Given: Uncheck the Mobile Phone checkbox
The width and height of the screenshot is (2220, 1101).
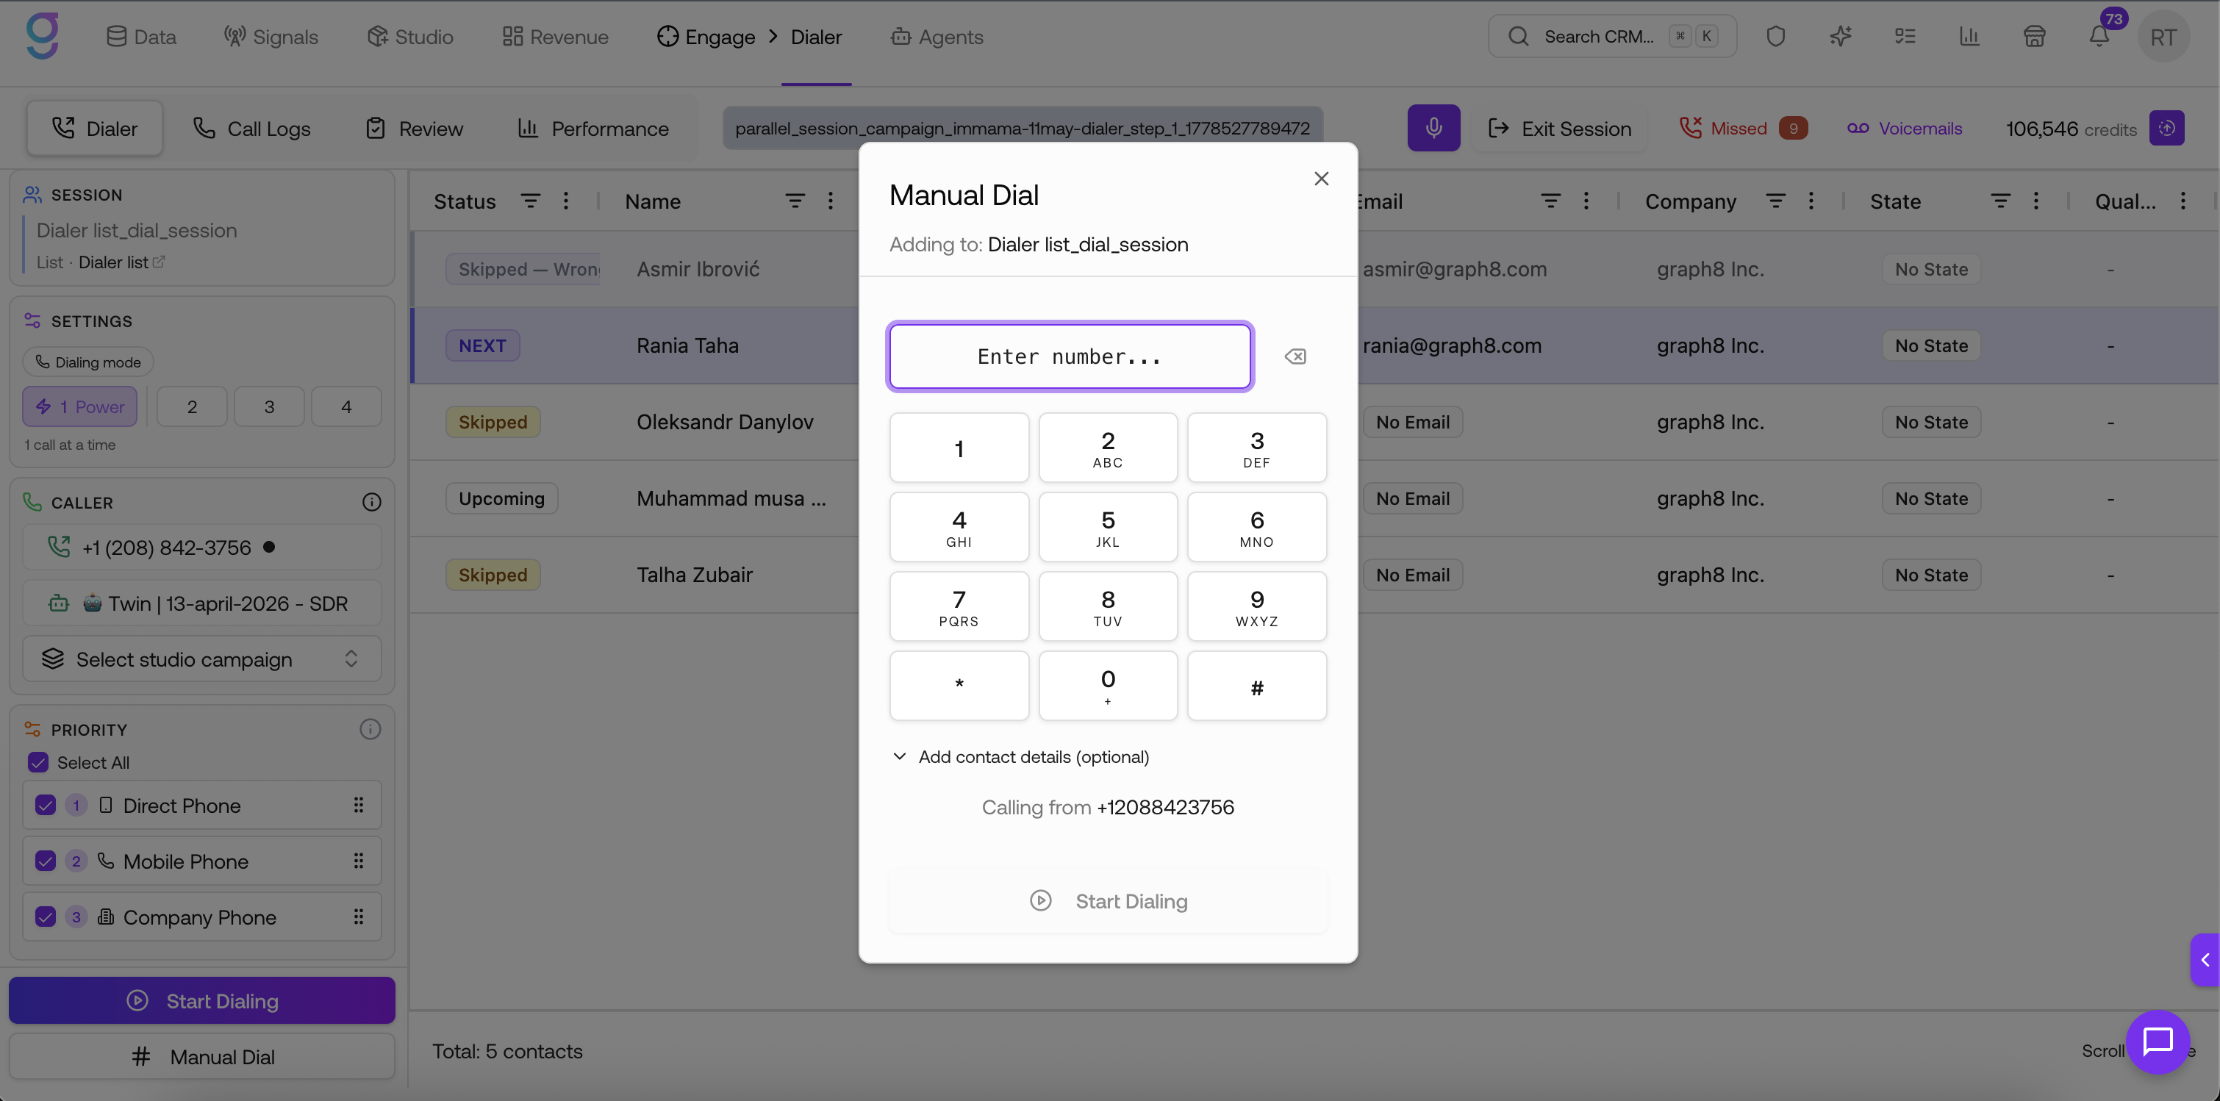Looking at the screenshot, I should (x=45, y=861).
